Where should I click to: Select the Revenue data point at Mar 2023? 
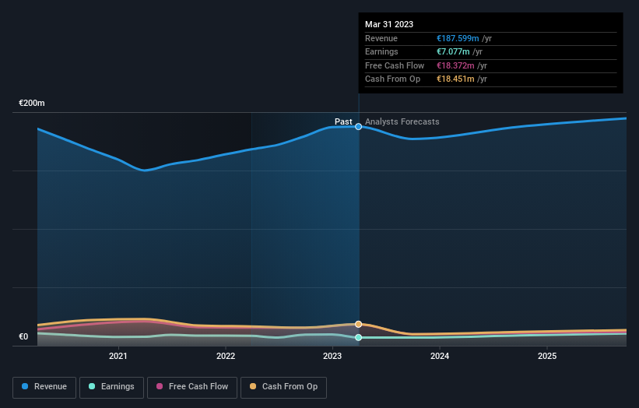coord(358,127)
